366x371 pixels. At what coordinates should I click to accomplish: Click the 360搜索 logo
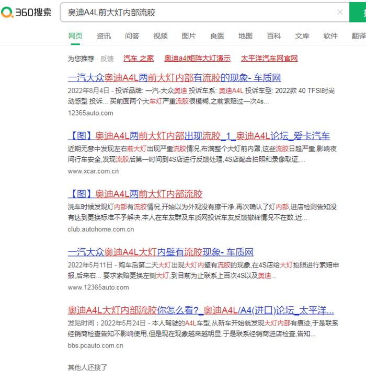coord(26,12)
